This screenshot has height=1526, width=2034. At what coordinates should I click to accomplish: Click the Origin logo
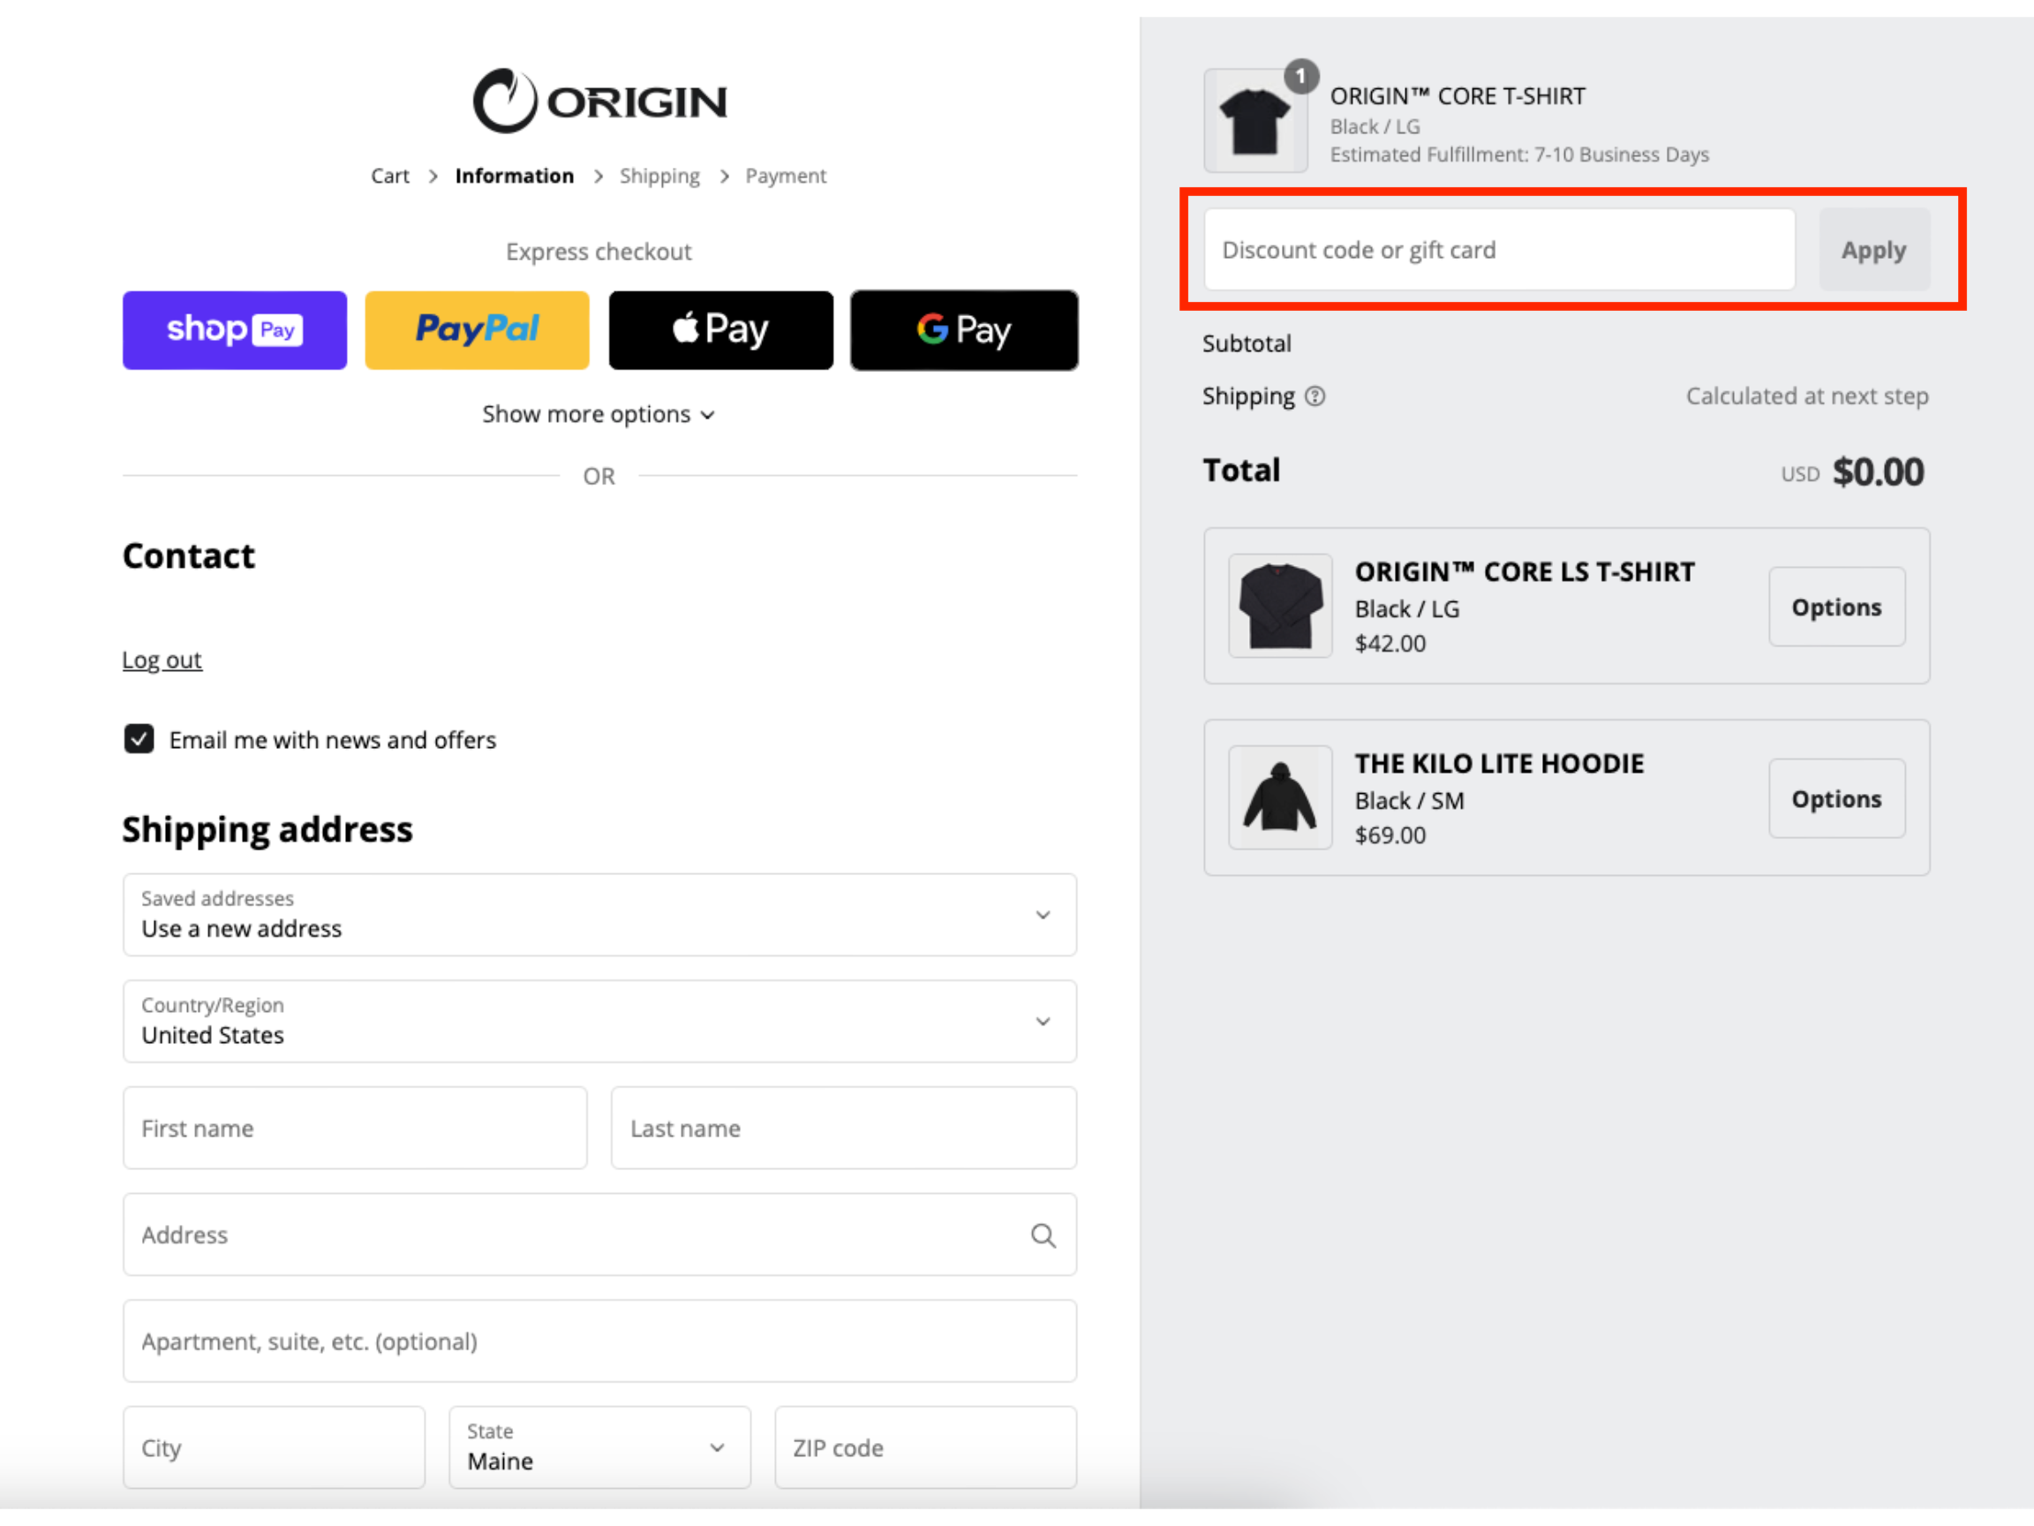pos(599,101)
